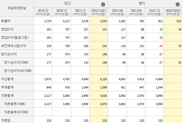Click the 4,843 quarterly total assets value
The height and width of the screenshot is (123, 184).
click(x=122, y=79)
